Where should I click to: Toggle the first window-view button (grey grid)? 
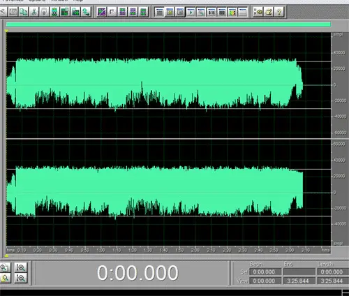(160, 12)
